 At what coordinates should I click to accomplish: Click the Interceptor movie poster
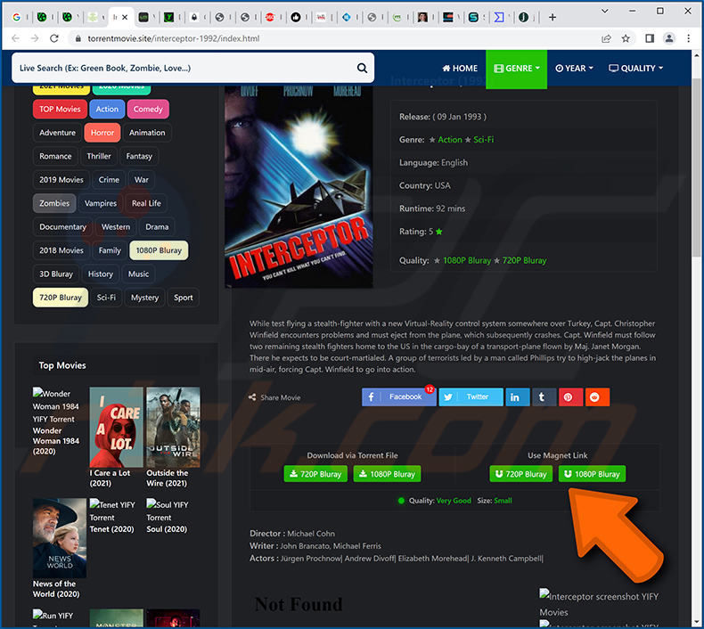299,186
